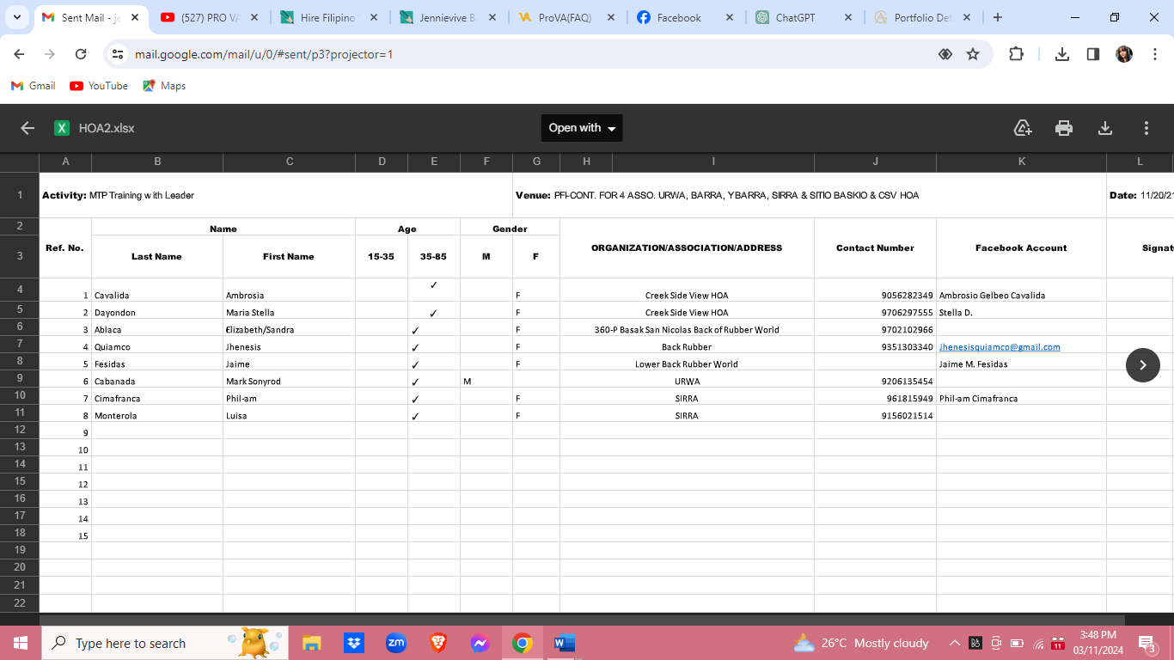
Task: Navigate back in Chrome
Action: click(x=19, y=54)
